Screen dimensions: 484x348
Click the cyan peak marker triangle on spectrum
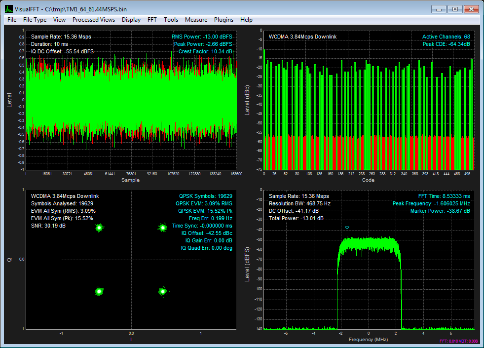click(x=347, y=228)
